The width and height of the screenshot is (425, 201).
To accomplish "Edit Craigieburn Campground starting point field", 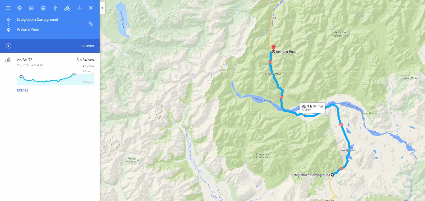I will click(x=49, y=20).
